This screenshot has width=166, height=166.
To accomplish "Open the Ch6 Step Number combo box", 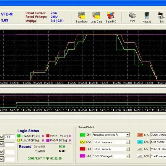I will (158, 142).
